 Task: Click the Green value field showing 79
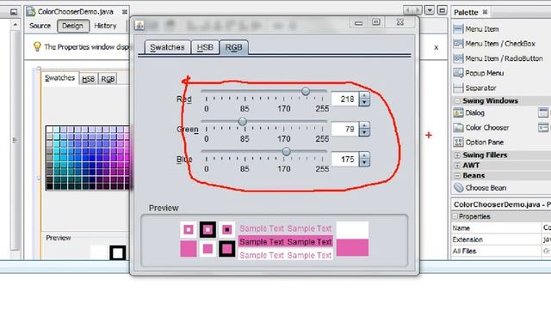345,130
